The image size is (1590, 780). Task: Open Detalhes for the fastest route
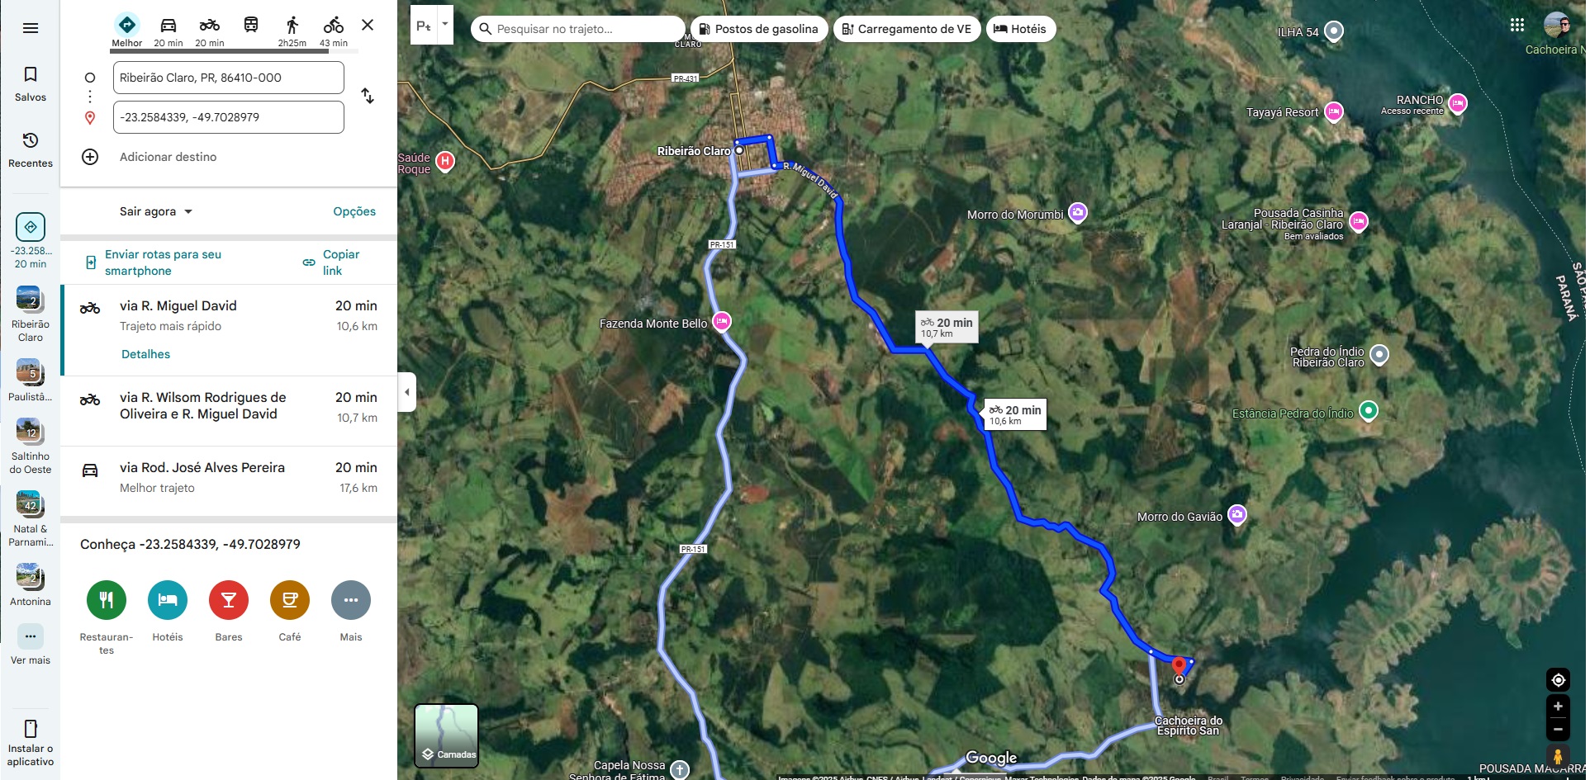click(145, 354)
